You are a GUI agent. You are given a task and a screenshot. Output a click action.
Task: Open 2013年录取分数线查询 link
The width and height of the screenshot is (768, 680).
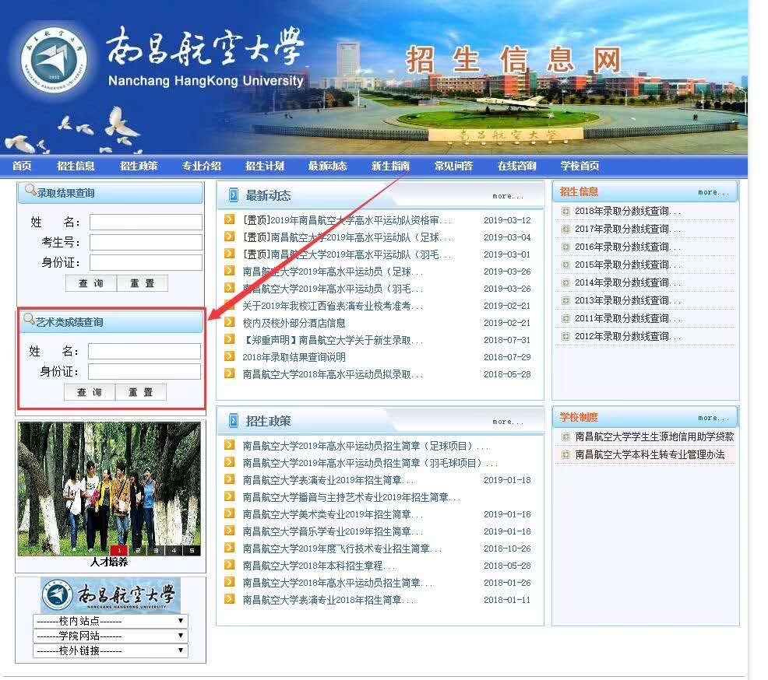coord(628,300)
